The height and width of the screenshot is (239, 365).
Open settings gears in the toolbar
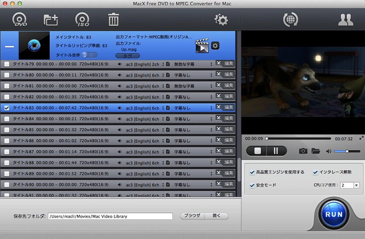click(x=221, y=20)
